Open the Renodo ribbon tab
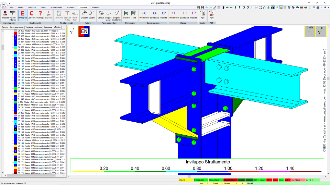Screen dimensions: 330x185 click(71, 8)
